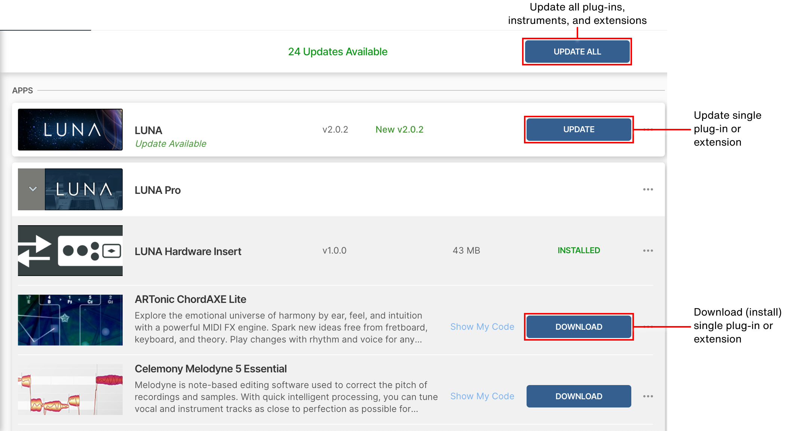Click the LUNA Hardware Insert arrows icon
The image size is (785, 431).
[70, 250]
